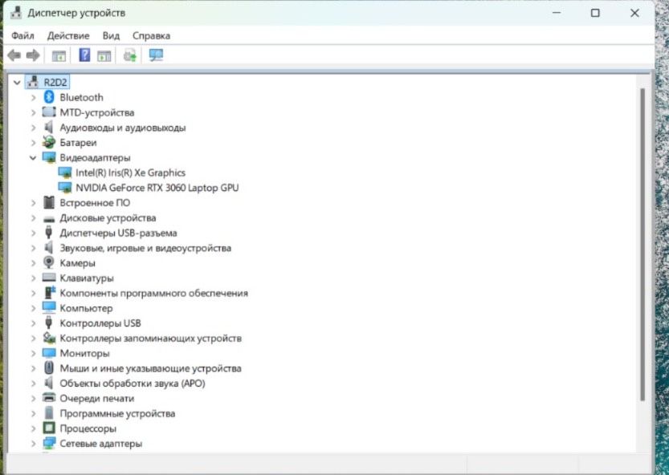
Task: Select the R2D2 root label
Action: 55,82
